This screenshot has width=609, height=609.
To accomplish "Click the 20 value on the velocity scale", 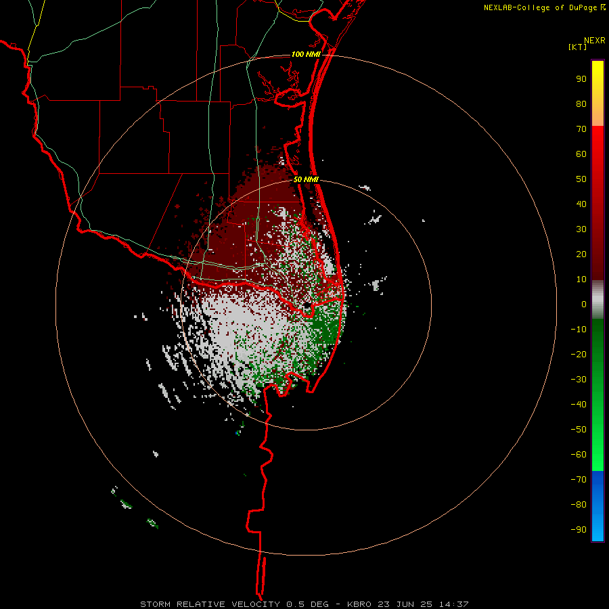I will 581,254.
